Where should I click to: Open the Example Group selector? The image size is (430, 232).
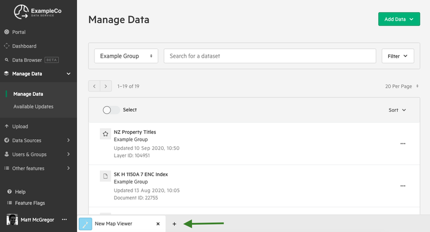click(x=126, y=56)
